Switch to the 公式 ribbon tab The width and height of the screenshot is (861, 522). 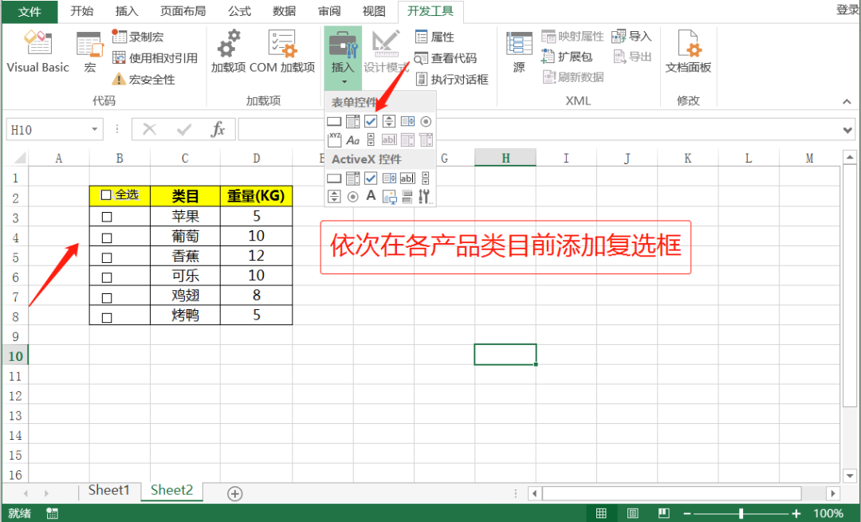coord(239,11)
